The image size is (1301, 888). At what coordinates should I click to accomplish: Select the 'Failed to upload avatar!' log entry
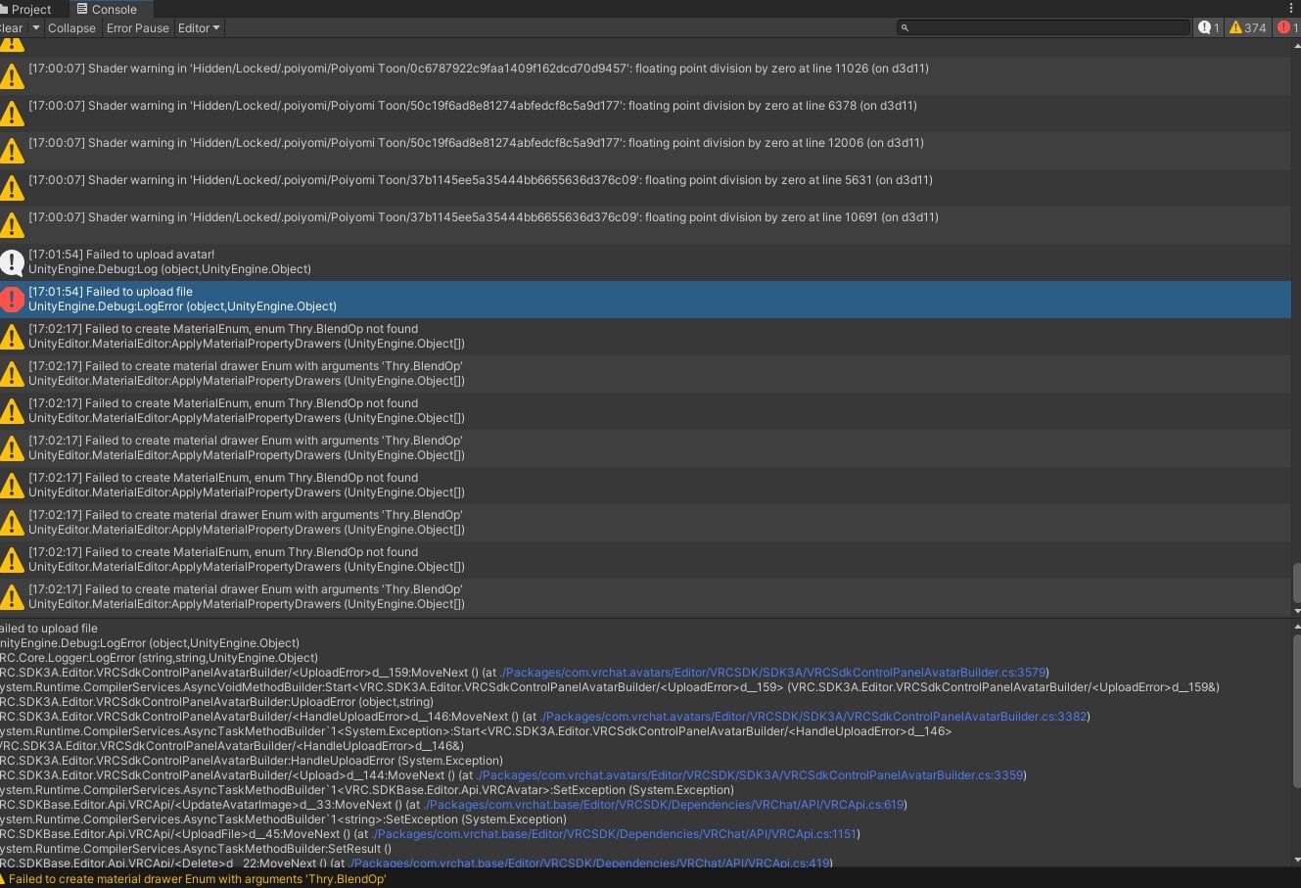click(x=645, y=261)
